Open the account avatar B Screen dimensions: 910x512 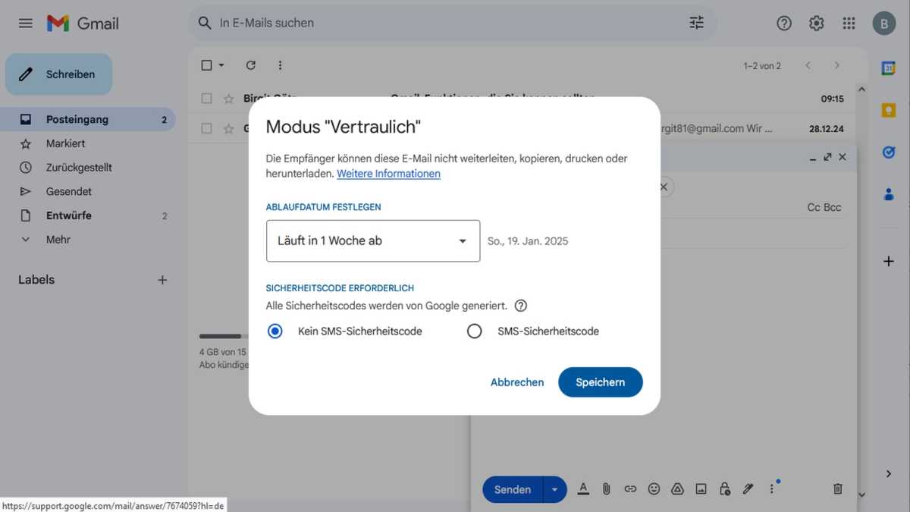click(x=883, y=24)
